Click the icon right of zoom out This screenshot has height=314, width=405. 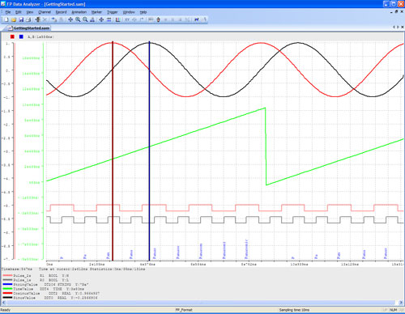point(92,19)
